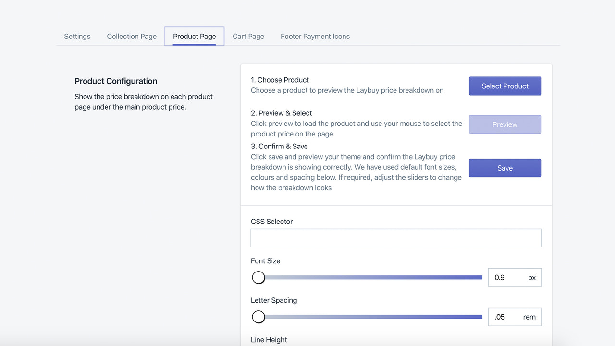Click the Line Height label
615x346 pixels.
pos(269,339)
